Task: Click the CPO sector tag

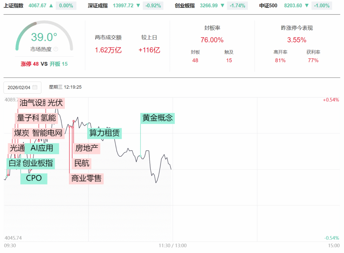Action: coord(34,178)
